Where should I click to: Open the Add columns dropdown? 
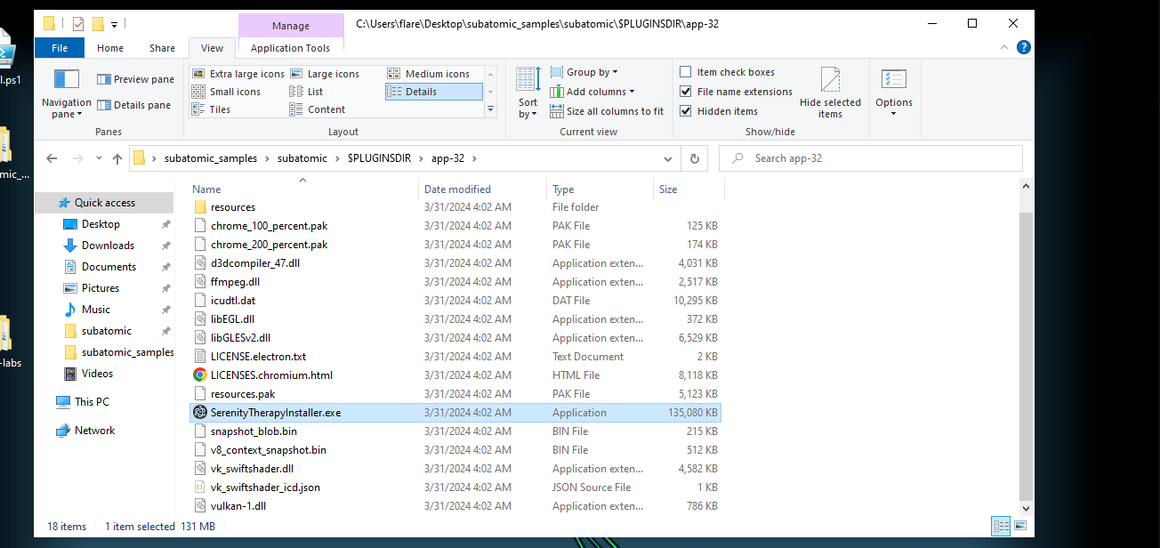click(592, 92)
